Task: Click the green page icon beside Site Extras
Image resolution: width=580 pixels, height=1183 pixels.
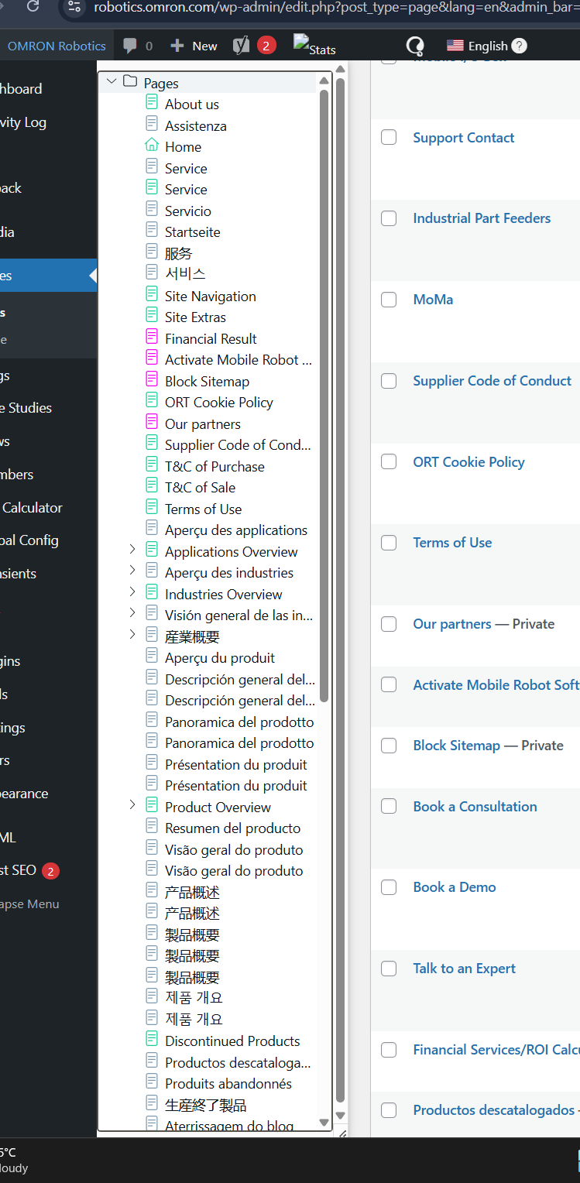Action: pyautogui.click(x=152, y=316)
